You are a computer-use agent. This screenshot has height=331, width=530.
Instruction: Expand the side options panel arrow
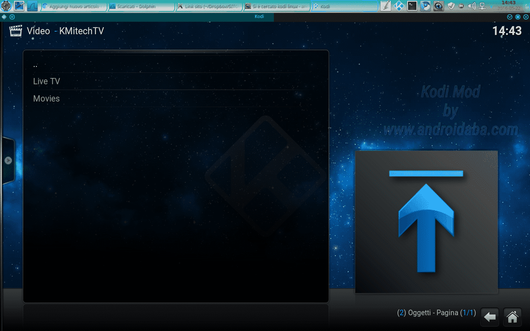coord(8,160)
